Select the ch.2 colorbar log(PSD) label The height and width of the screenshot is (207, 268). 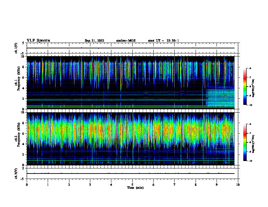[x=253, y=144]
